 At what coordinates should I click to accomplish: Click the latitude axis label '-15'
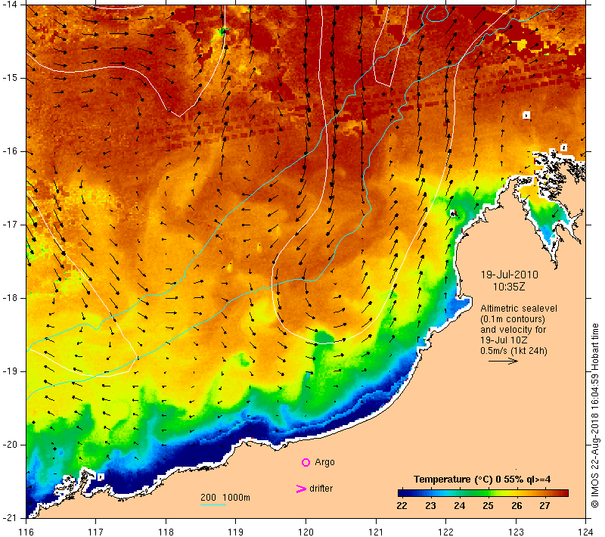[10, 78]
